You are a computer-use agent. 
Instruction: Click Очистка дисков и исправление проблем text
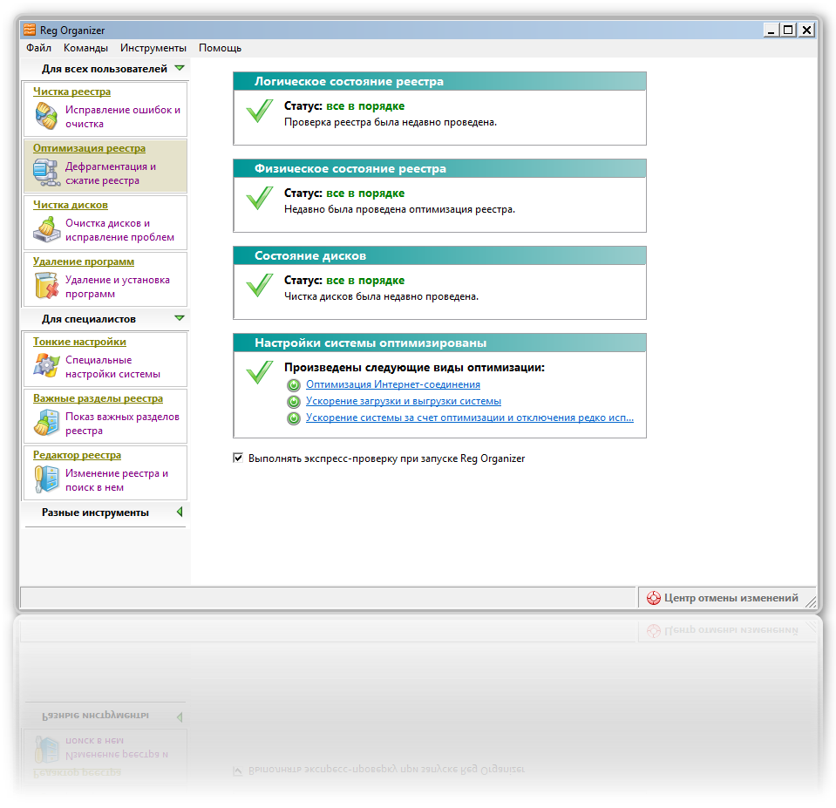coord(120,230)
